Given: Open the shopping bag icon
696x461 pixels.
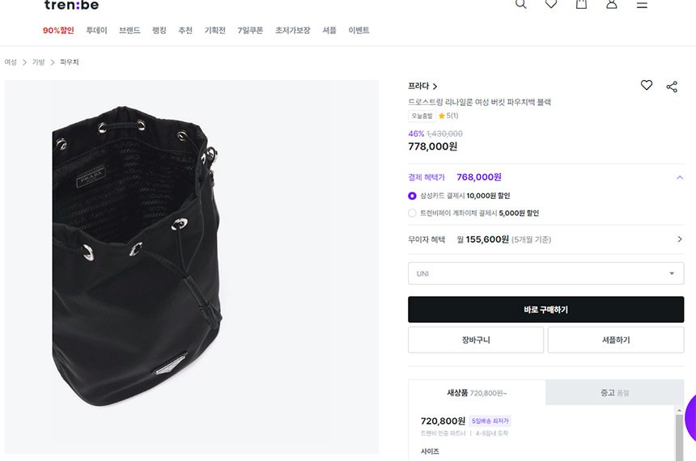Looking at the screenshot, I should click(x=581, y=4).
